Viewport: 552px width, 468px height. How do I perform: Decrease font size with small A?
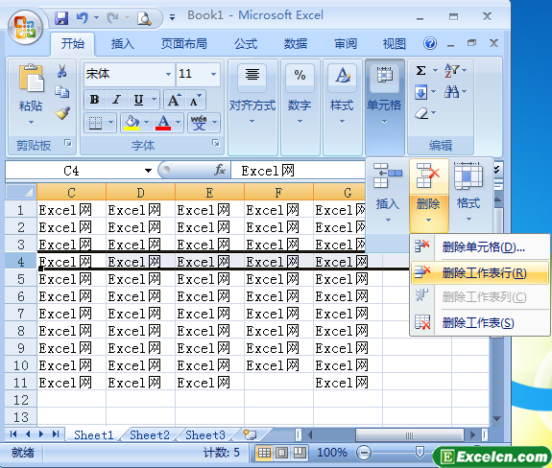coord(196,100)
